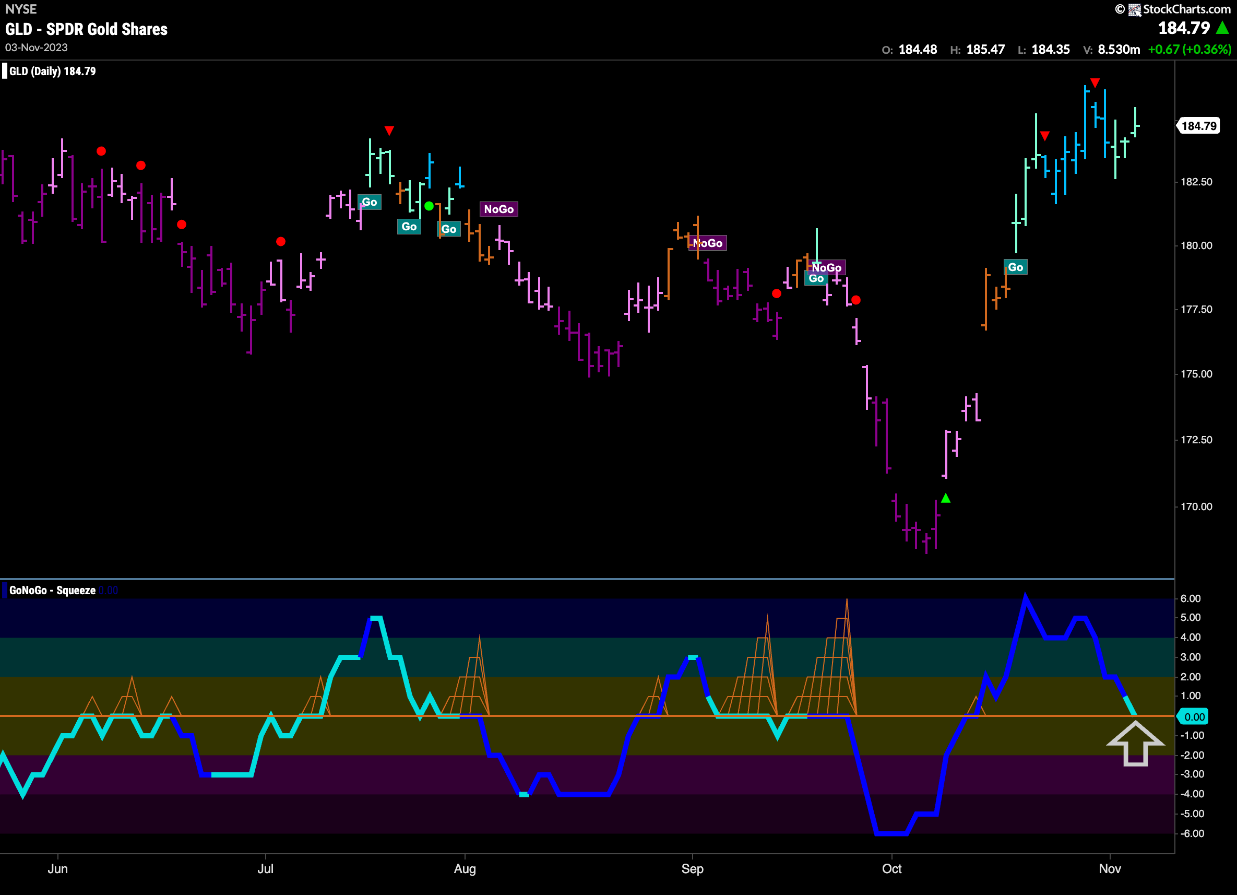
Task: Click the NoGo flag in early September
Action: coord(707,243)
